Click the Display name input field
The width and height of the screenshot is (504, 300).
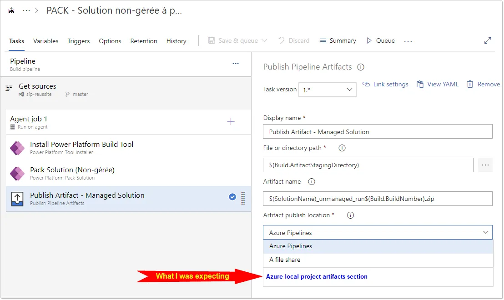pyautogui.click(x=378, y=132)
